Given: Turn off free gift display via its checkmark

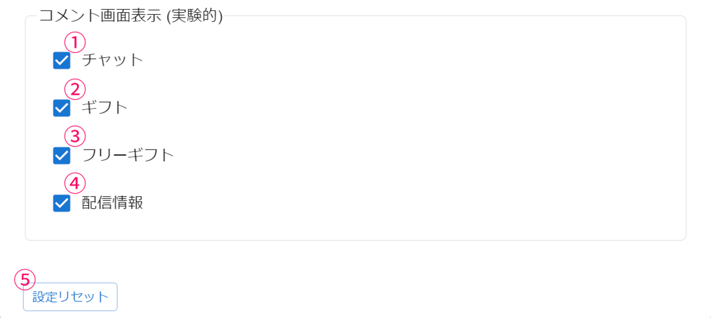Looking at the screenshot, I should tap(62, 155).
